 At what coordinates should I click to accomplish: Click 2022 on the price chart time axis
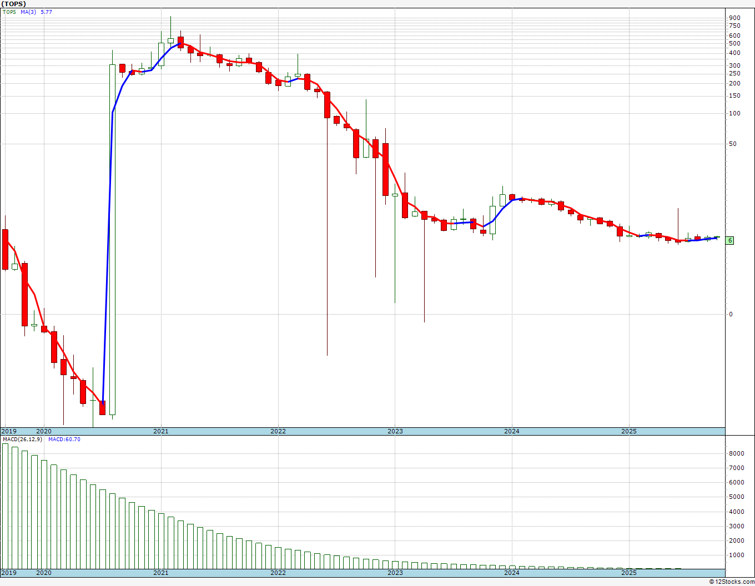(278, 431)
